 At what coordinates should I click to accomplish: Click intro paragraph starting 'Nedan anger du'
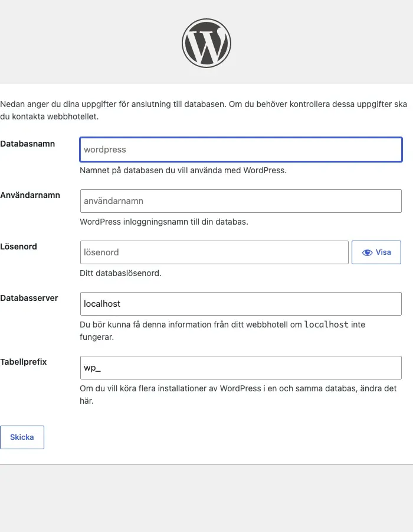[204, 111]
